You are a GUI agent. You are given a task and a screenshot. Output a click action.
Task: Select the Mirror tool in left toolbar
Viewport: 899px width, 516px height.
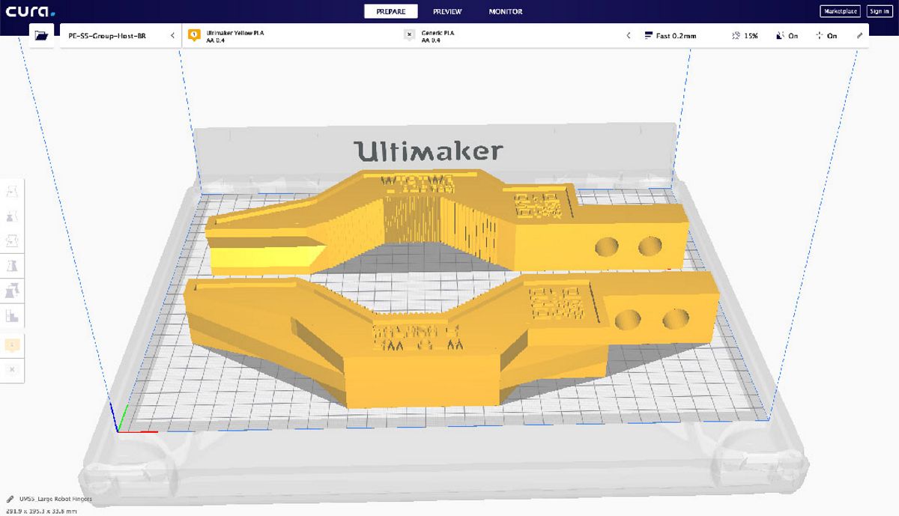coord(13,266)
